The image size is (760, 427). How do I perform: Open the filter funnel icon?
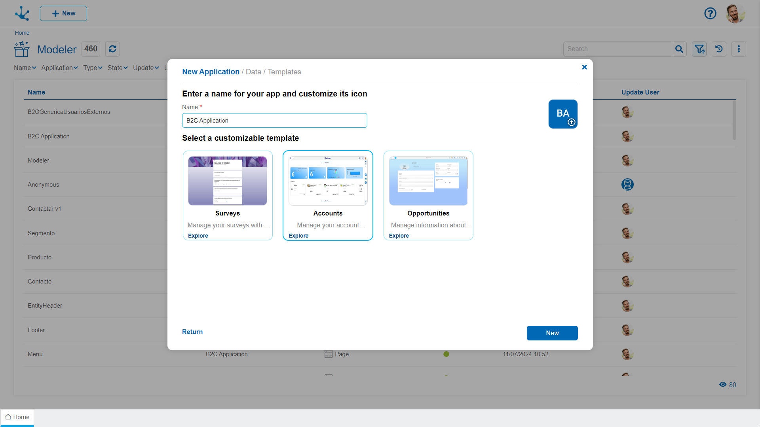[x=699, y=49]
